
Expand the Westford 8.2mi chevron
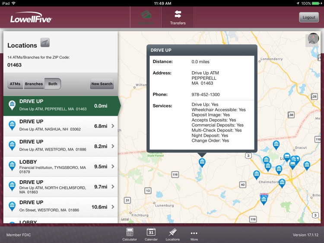click(x=113, y=146)
